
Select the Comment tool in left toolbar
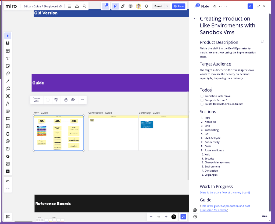(8, 111)
